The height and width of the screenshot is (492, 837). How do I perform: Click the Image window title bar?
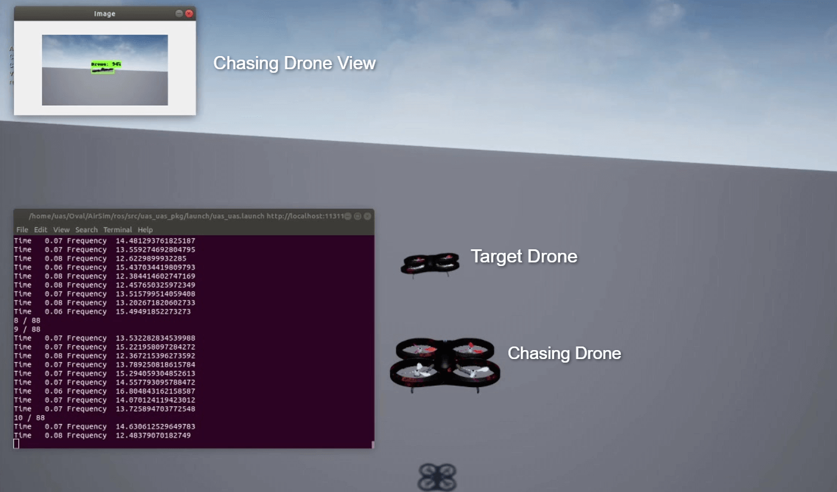pyautogui.click(x=104, y=14)
